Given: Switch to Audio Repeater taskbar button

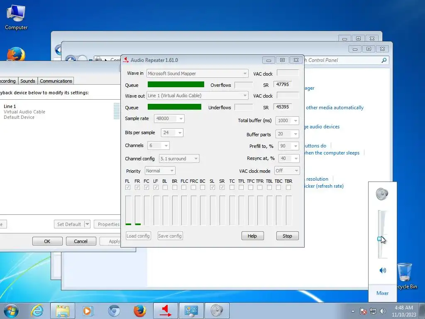Looking at the screenshot, I should (166, 311).
